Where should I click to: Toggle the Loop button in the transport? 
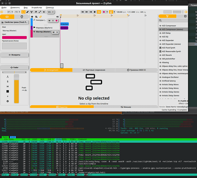click(x=99, y=12)
